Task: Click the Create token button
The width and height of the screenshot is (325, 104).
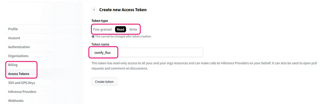Action: 104,82
